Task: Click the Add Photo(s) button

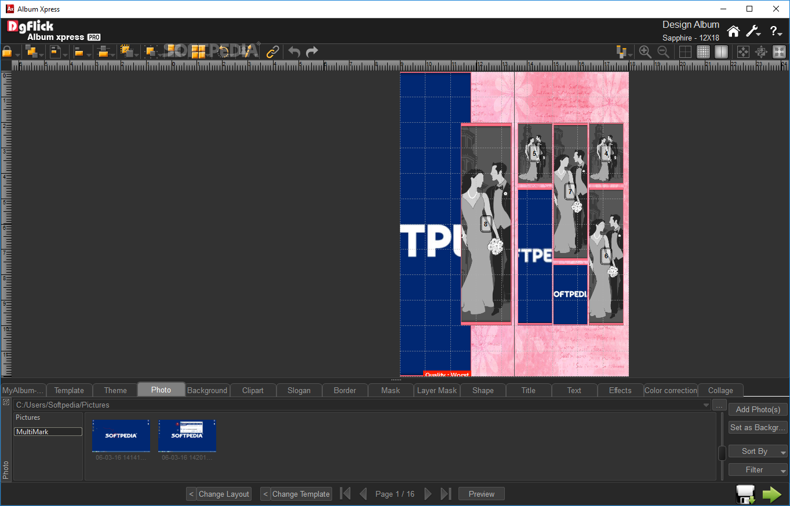Action: pyautogui.click(x=758, y=409)
